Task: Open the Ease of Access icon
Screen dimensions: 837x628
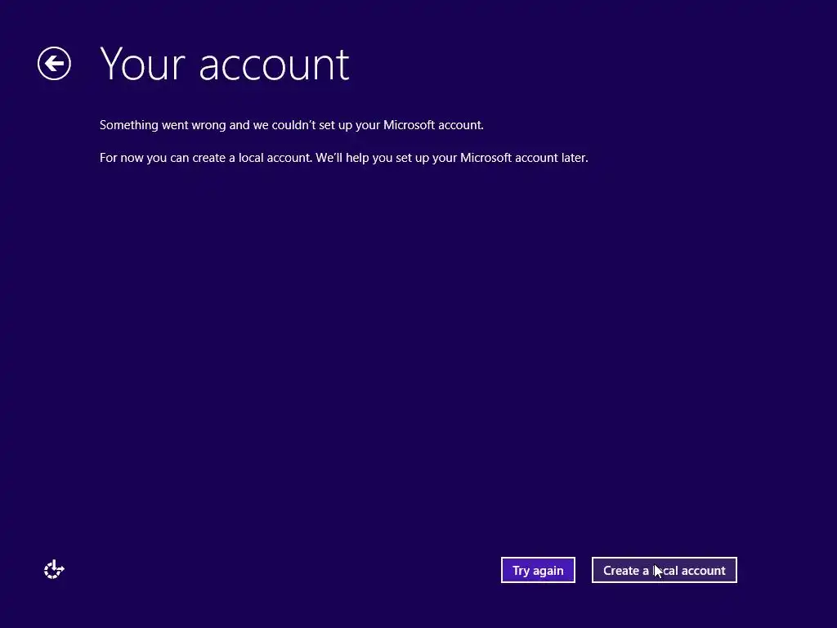Action: point(54,570)
